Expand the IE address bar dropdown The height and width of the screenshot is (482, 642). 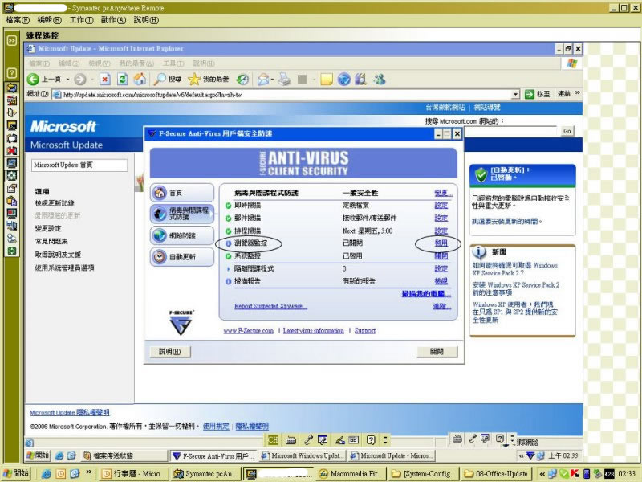[x=515, y=95]
